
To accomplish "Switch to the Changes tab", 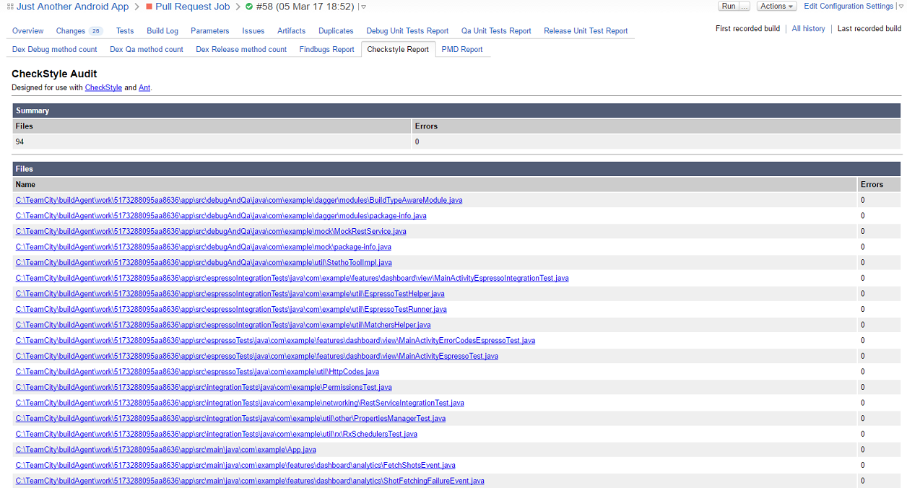I will click(70, 31).
